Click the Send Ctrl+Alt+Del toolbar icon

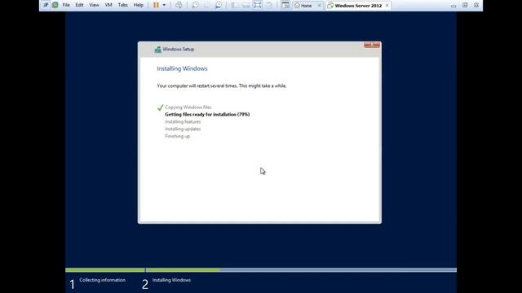tap(179, 5)
